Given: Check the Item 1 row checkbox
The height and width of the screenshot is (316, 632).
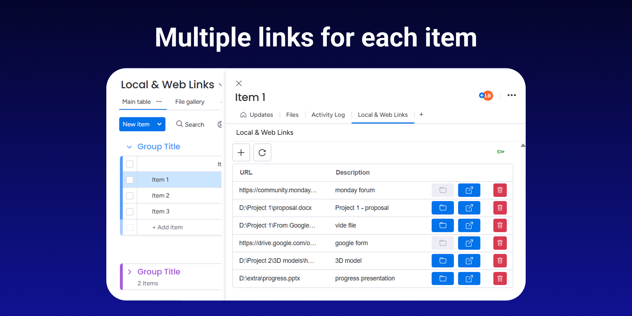Looking at the screenshot, I should coord(130,180).
